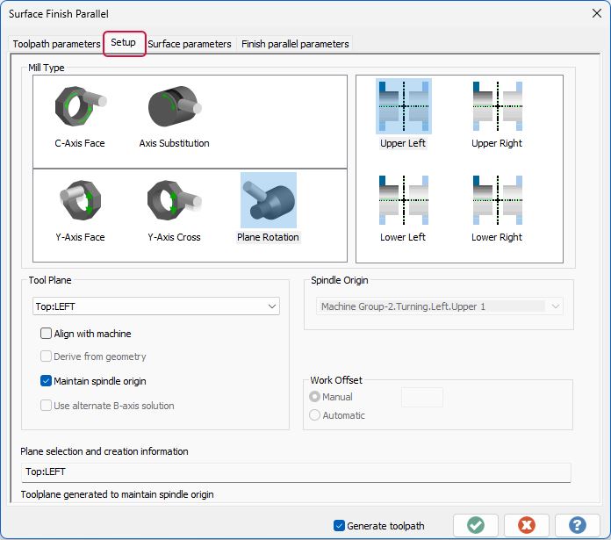This screenshot has height=540, width=611.
Task: Open the Tool Plane dropdown
Action: pos(156,306)
